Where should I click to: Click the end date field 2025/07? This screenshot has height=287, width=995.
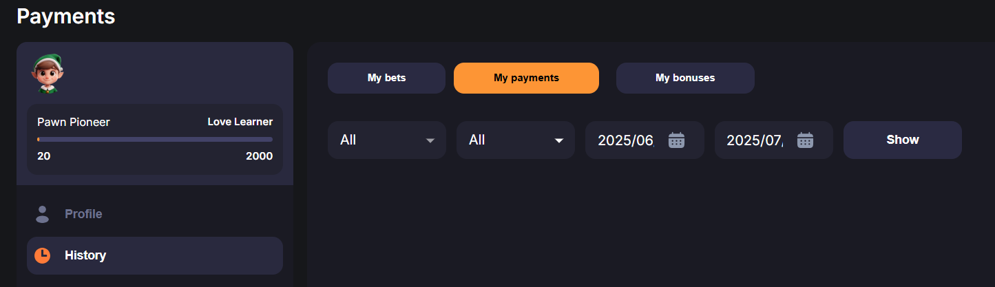point(754,140)
